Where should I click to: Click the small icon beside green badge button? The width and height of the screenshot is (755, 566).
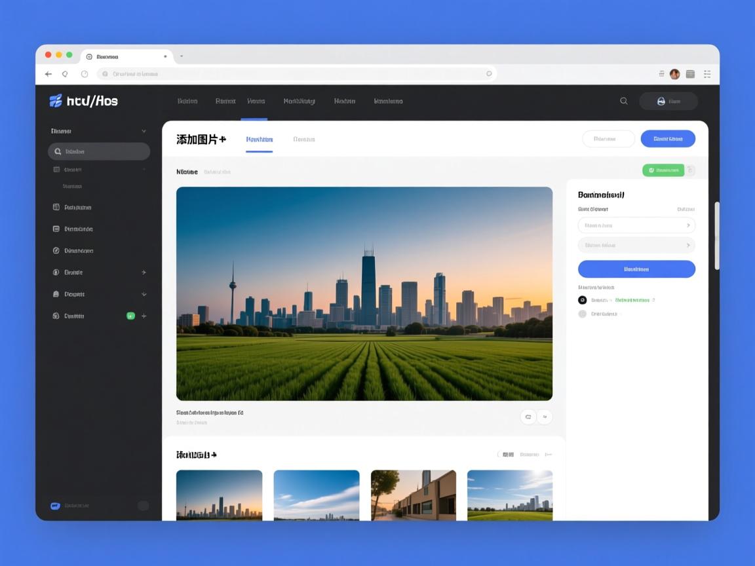pyautogui.click(x=690, y=170)
